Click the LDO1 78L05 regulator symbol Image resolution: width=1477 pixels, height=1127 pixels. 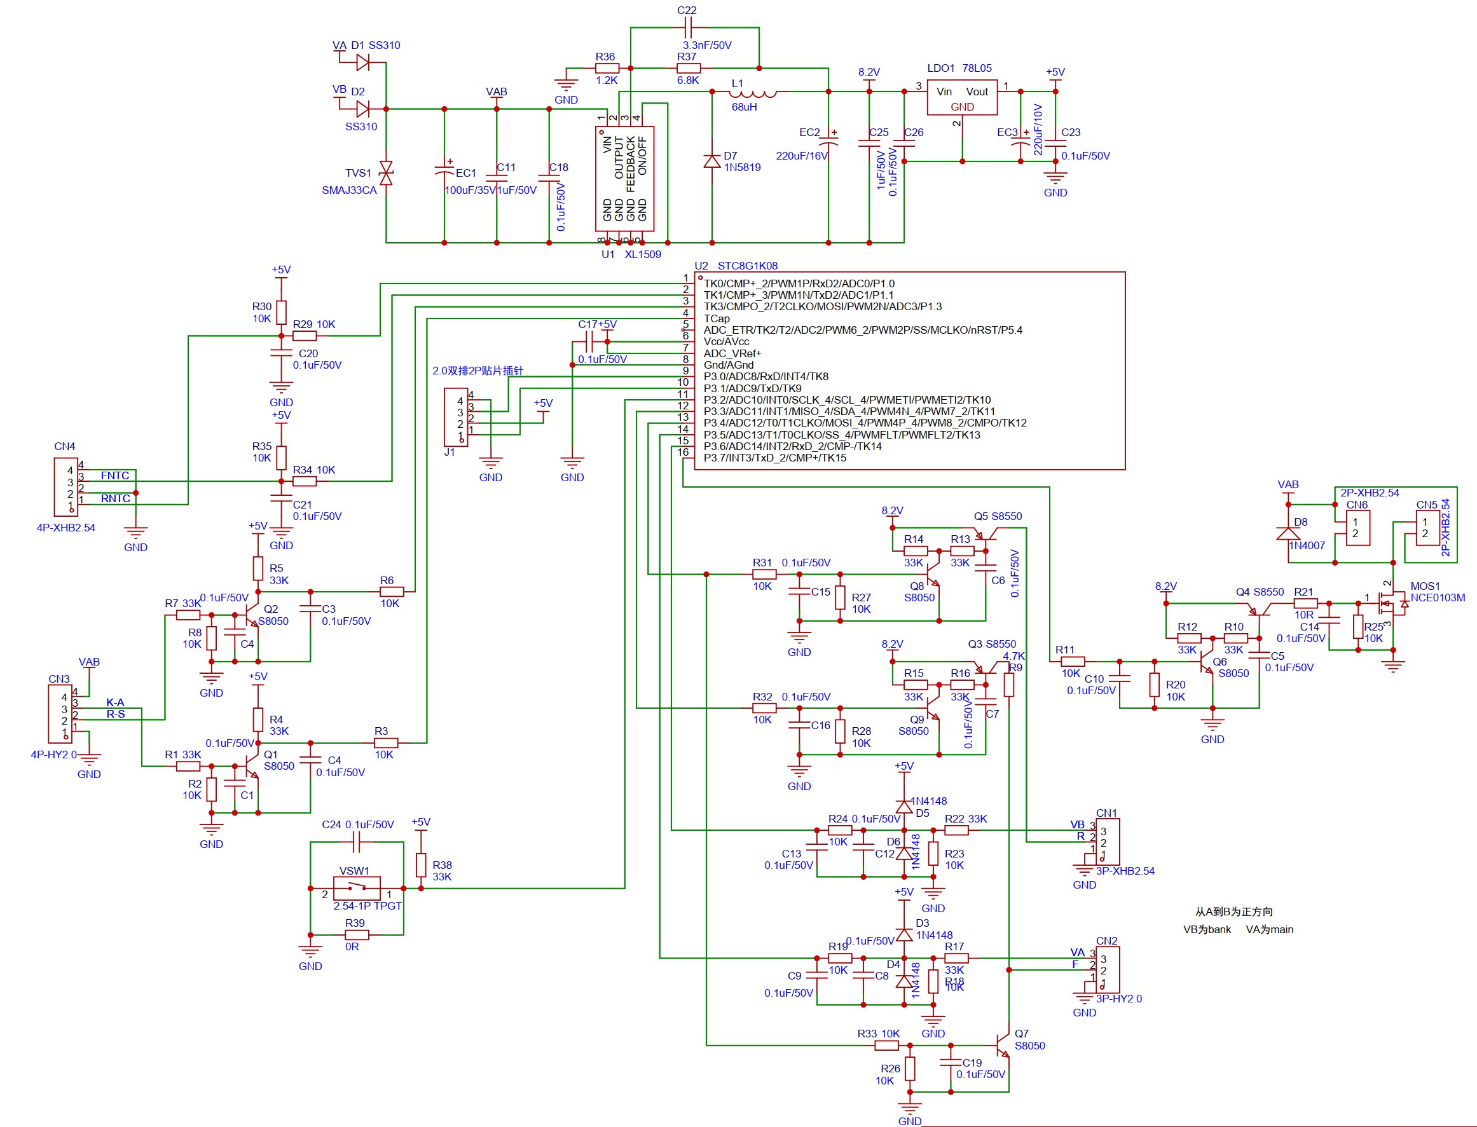point(961,98)
